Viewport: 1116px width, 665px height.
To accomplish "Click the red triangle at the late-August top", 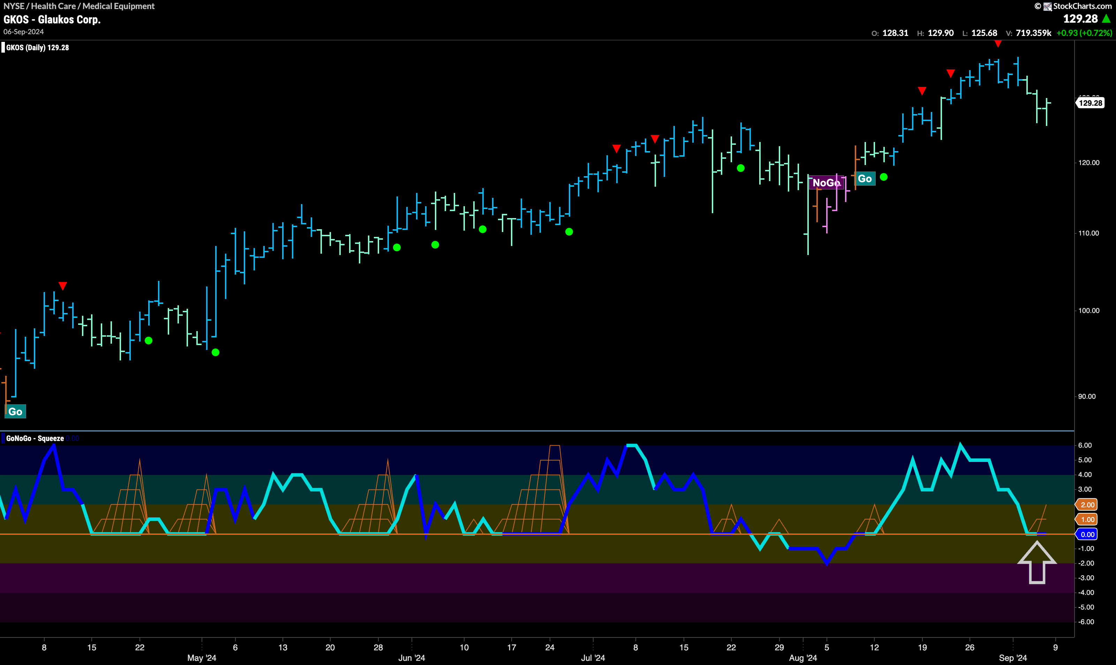I will pyautogui.click(x=998, y=44).
